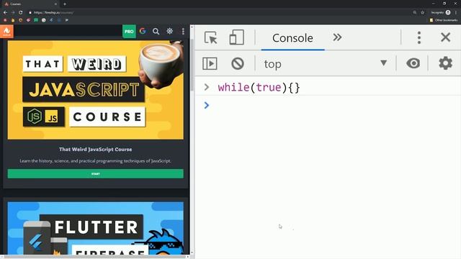
Task: Create a live expression with the eye icon
Action: tap(413, 63)
